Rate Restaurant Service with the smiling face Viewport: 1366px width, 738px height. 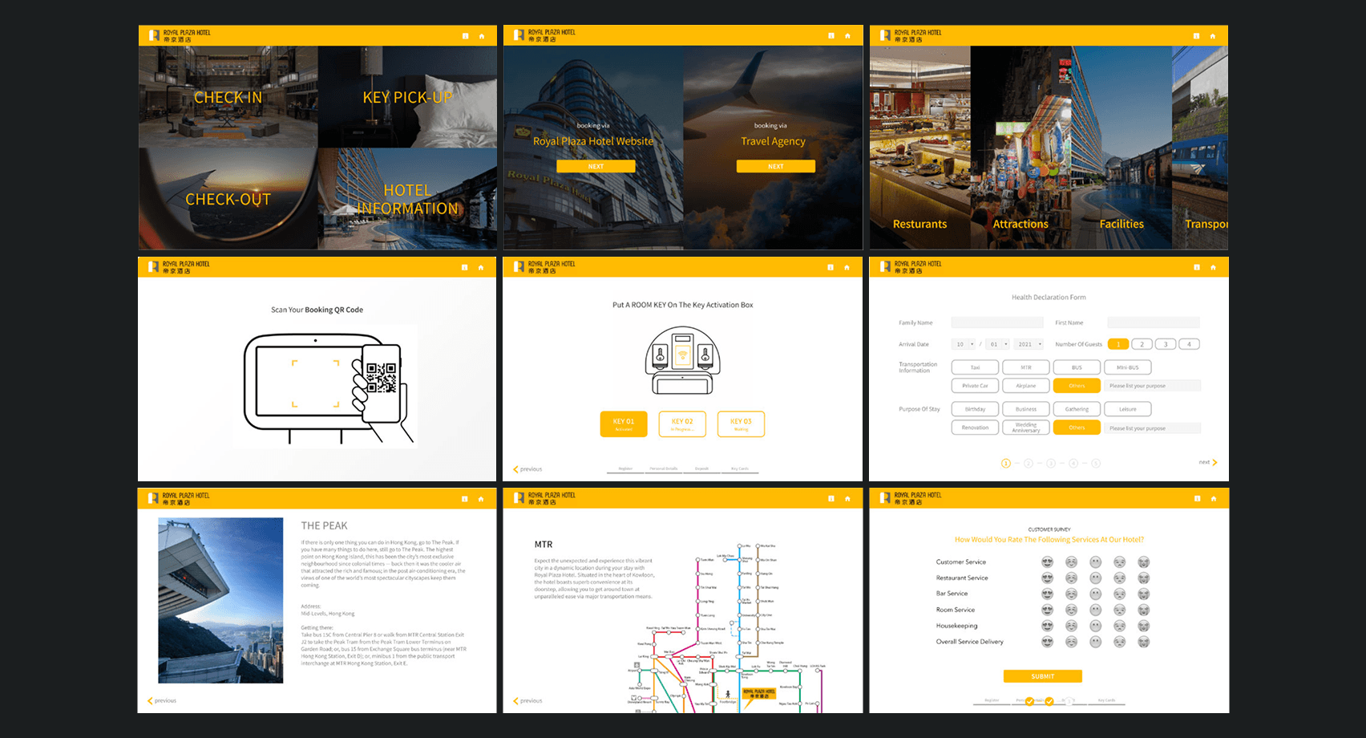1071,578
